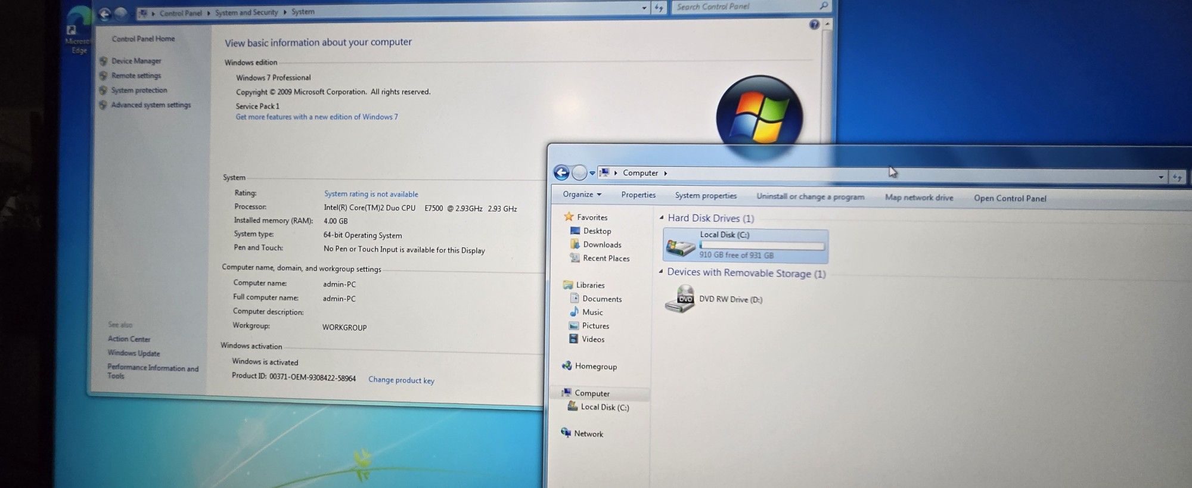Click Uninstall or change a program
Viewport: 1192px width, 488px height.
tap(810, 197)
